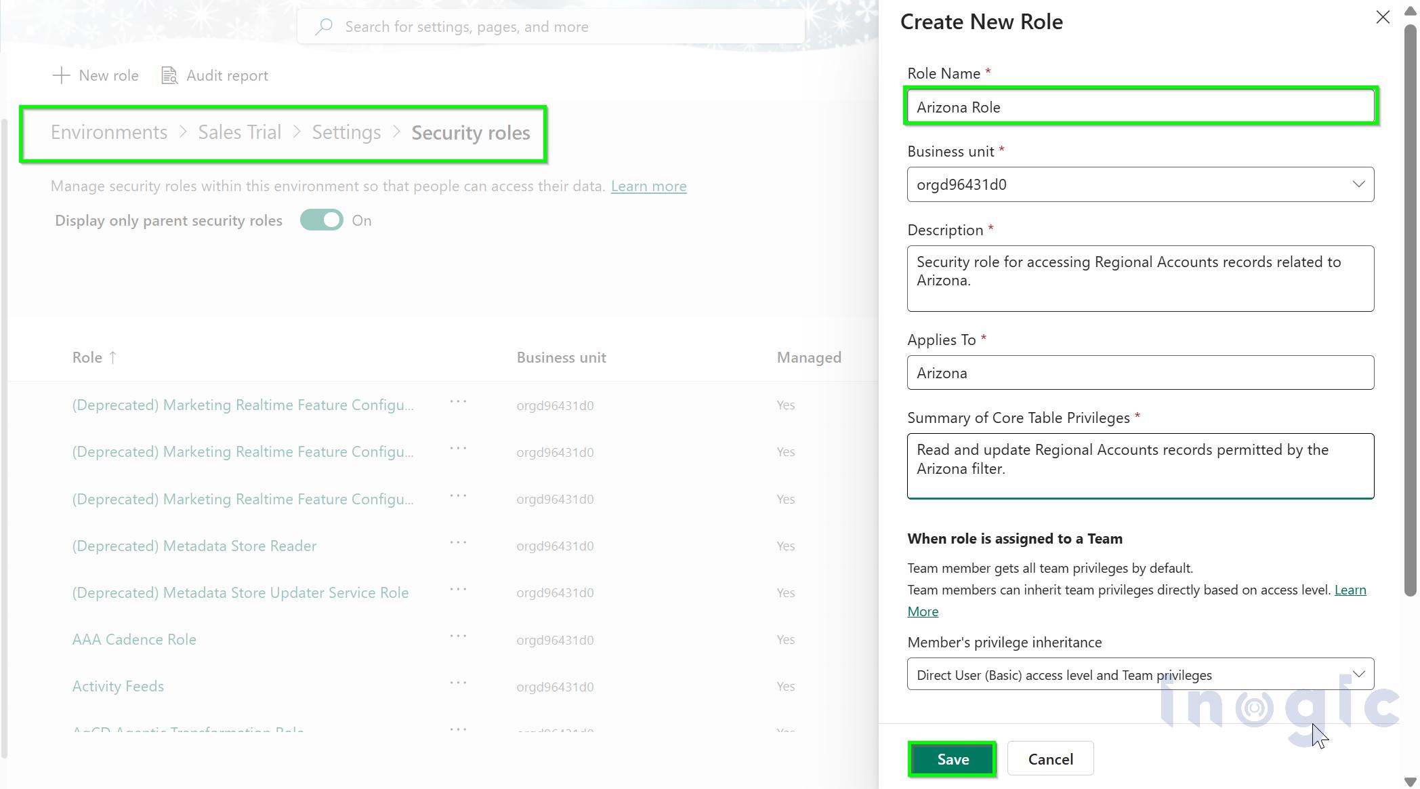Viewport: 1420px width, 789px height.
Task: Open more options for Metadata Store Reader
Action: (x=458, y=542)
